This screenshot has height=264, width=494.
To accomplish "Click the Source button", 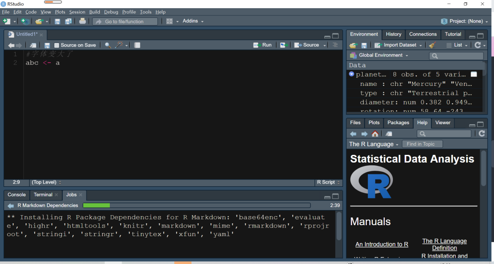I will click(307, 45).
